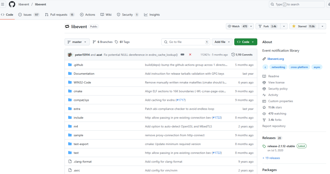Viewport: 330px width, 174px height.
Task: Switch to the Pull requests tab
Action: [60, 15]
